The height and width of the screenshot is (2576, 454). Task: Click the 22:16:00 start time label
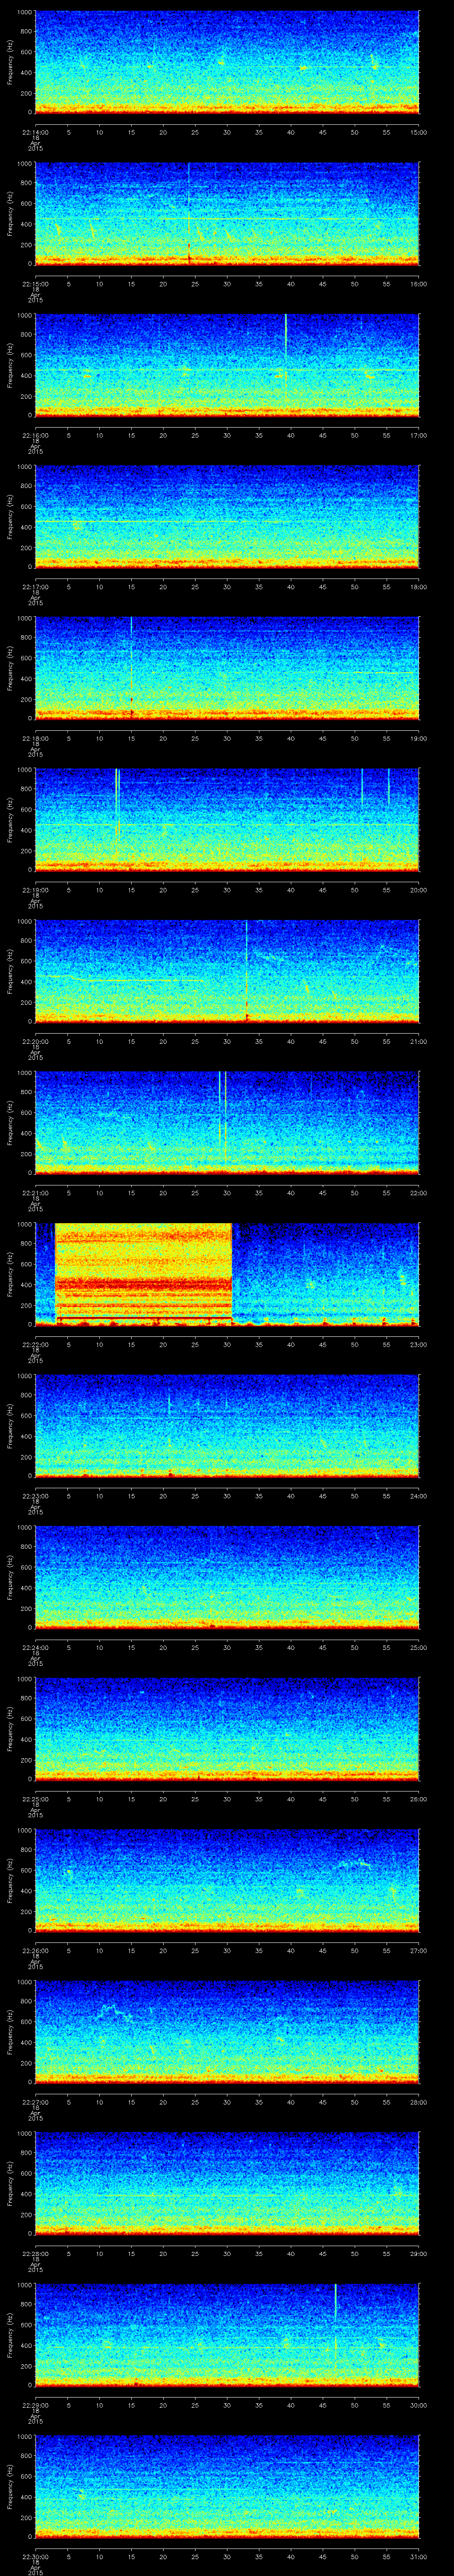coord(35,435)
